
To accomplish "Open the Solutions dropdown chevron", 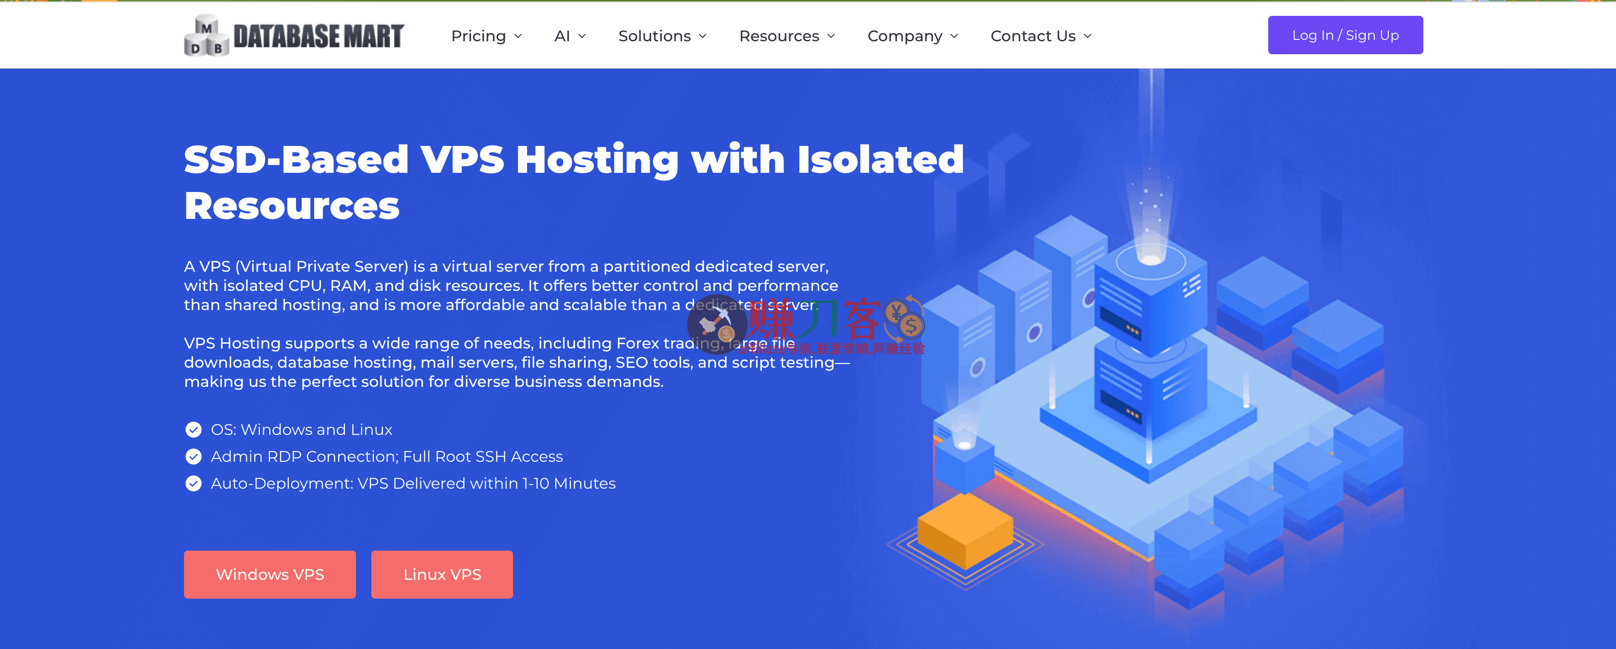I will tap(703, 36).
